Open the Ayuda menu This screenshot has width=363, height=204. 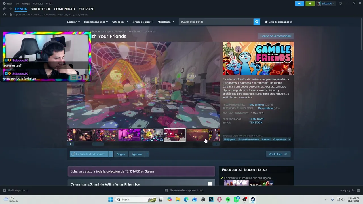[x=49, y=3]
